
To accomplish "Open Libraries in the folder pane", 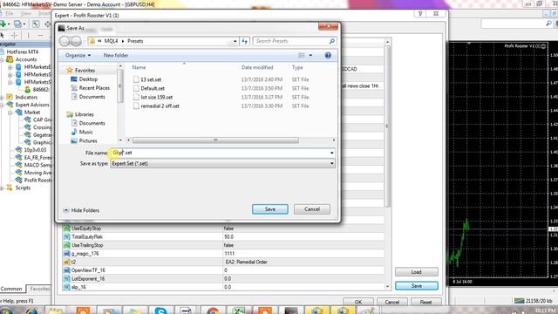I will (84, 114).
